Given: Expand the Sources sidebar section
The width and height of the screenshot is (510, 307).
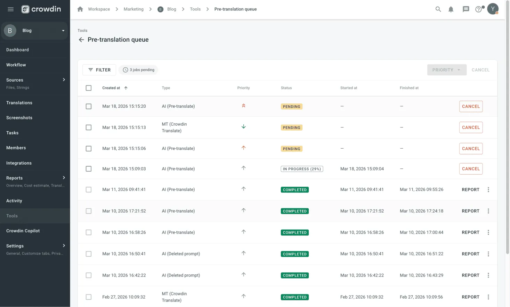Looking at the screenshot, I should [64, 80].
